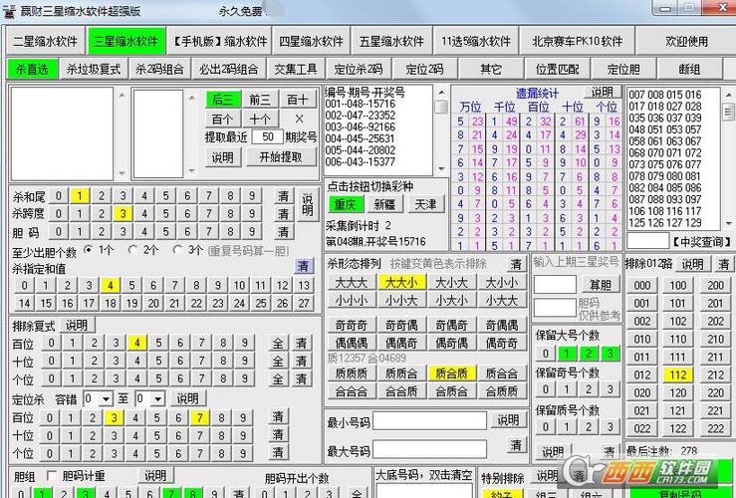Click the 中奖查询 input field
The height and width of the screenshot is (498, 736).
point(647,241)
